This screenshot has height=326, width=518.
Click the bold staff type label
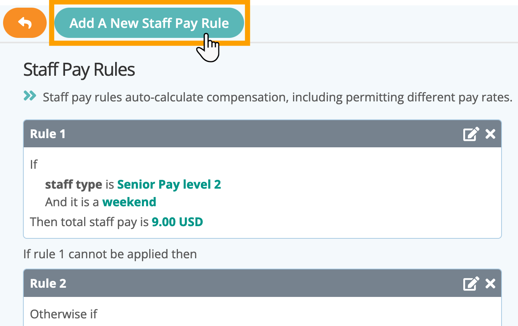[x=73, y=184]
